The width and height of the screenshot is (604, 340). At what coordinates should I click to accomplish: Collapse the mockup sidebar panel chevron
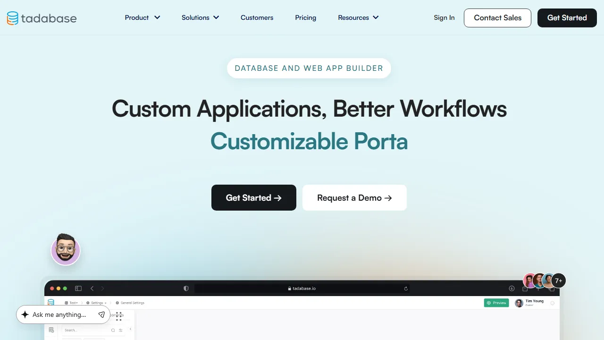pos(130,329)
